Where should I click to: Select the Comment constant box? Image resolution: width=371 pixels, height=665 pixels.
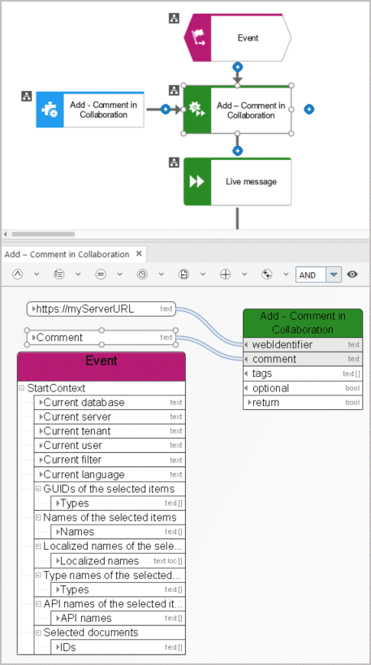pos(101,338)
